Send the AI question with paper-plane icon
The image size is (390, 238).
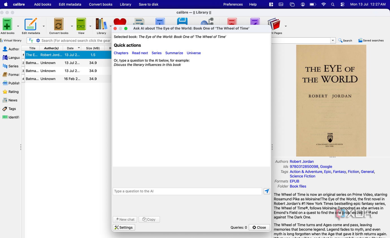point(267,191)
